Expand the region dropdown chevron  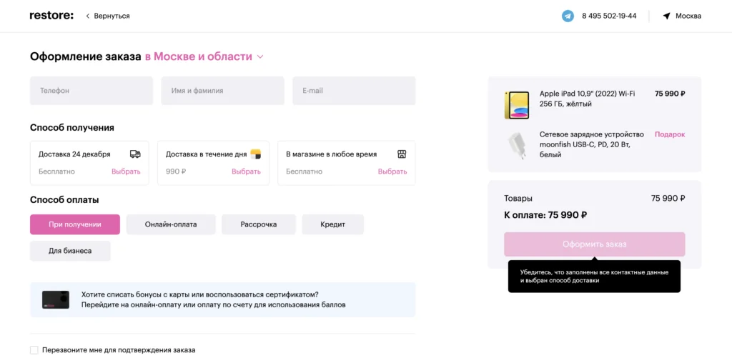[260, 57]
